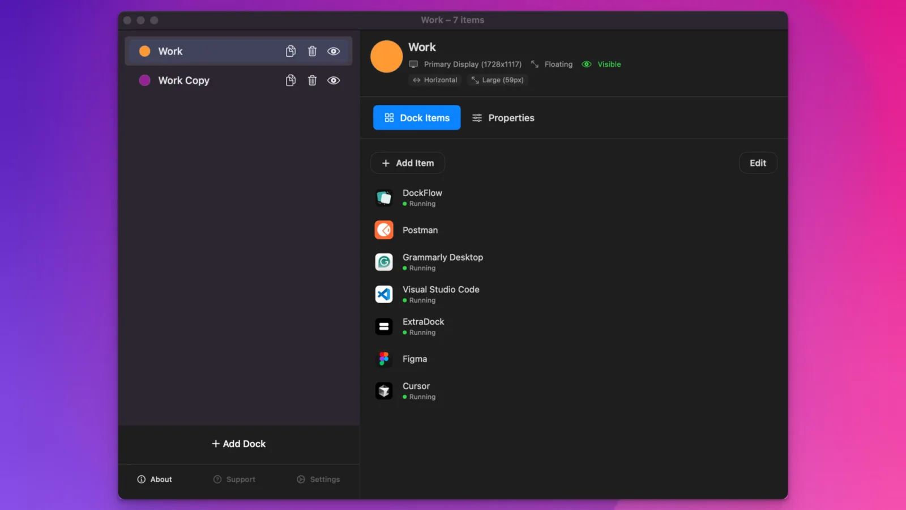The height and width of the screenshot is (510, 906).
Task: Click the Primary Display monitor icon
Action: click(x=413, y=65)
